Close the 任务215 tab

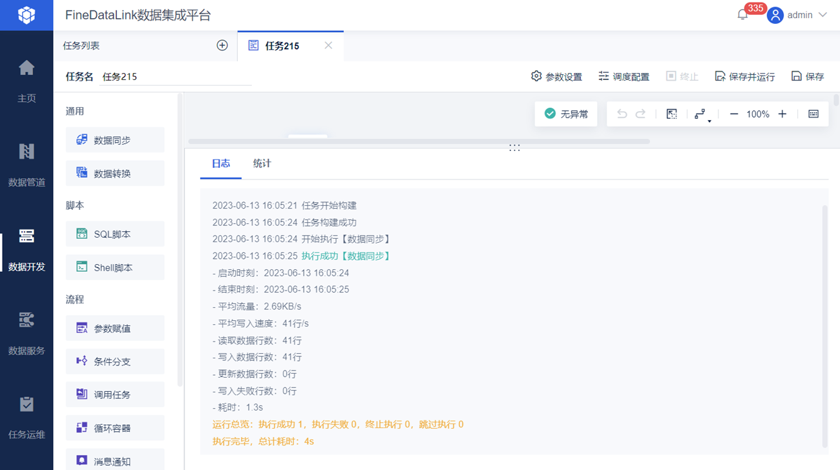[328, 45]
